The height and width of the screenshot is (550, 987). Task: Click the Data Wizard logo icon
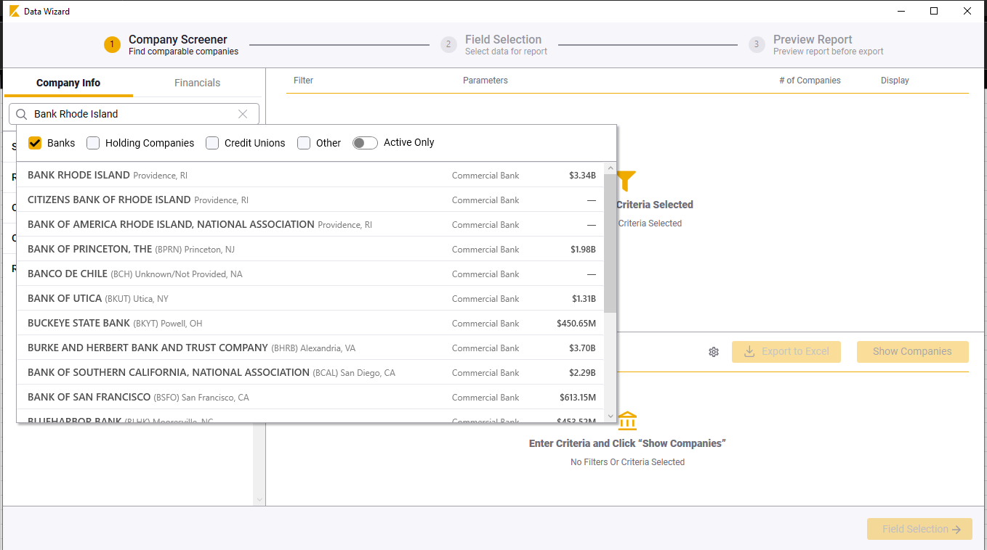tap(15, 11)
